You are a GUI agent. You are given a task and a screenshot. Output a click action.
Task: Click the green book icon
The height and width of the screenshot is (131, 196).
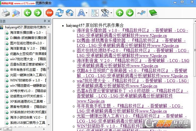pyautogui.click(x=153, y=13)
